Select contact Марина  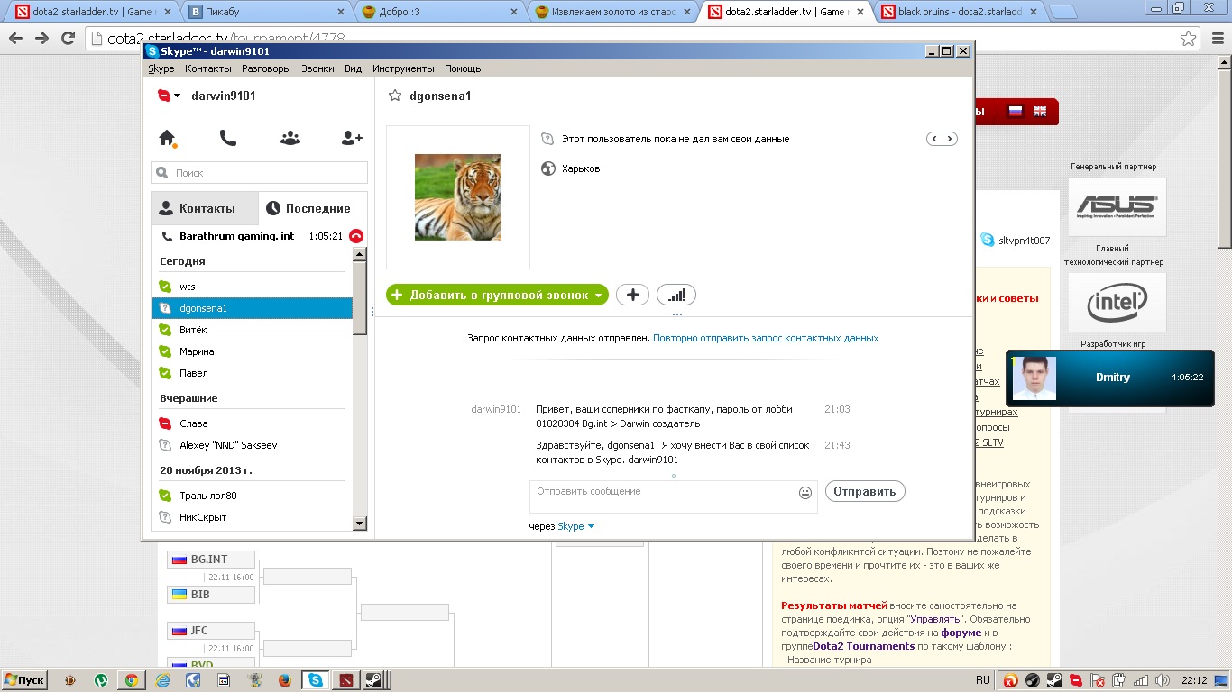[x=252, y=351]
